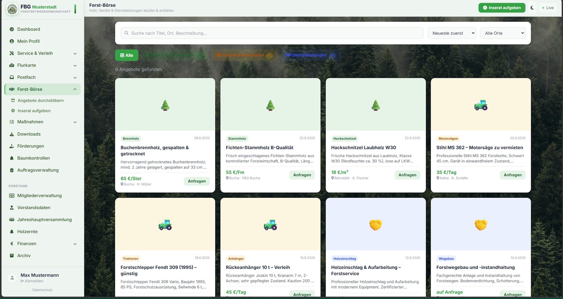This screenshot has height=299, width=563.
Task: Click the Mitgliederverwaltung icon
Action: 12,196
